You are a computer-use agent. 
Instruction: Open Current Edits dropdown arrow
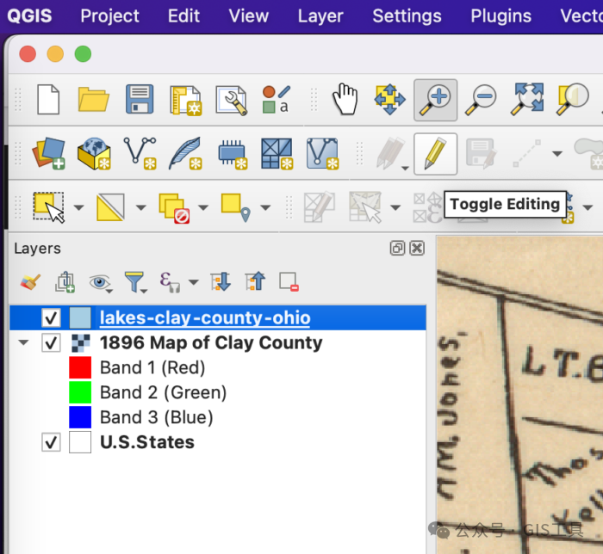pos(405,168)
